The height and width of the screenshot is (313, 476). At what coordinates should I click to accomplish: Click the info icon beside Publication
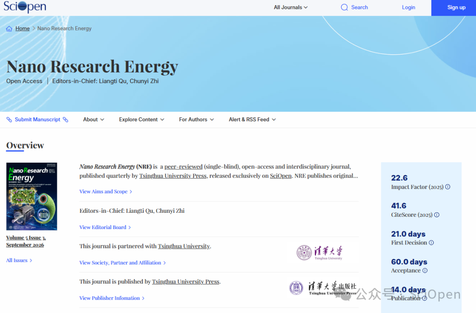[424, 298]
